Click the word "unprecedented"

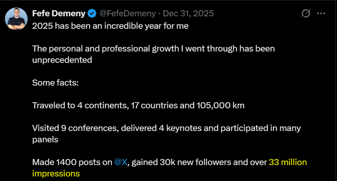[x=62, y=60]
